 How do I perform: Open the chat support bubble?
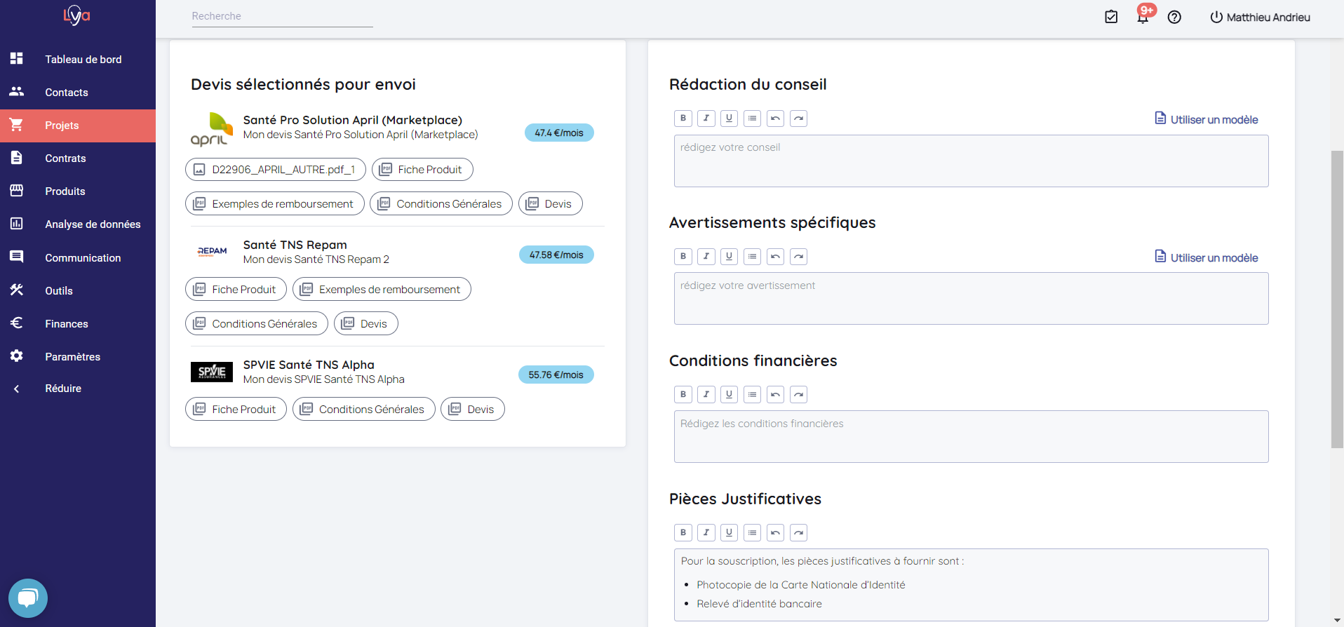tap(28, 598)
